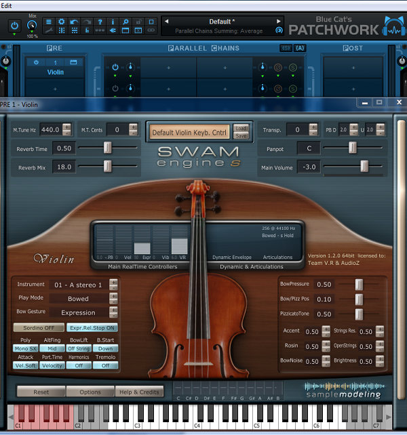Open the Default preset name display
407x435 pixels.
[222, 22]
